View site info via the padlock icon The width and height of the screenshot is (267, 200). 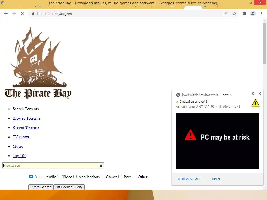click(33, 14)
